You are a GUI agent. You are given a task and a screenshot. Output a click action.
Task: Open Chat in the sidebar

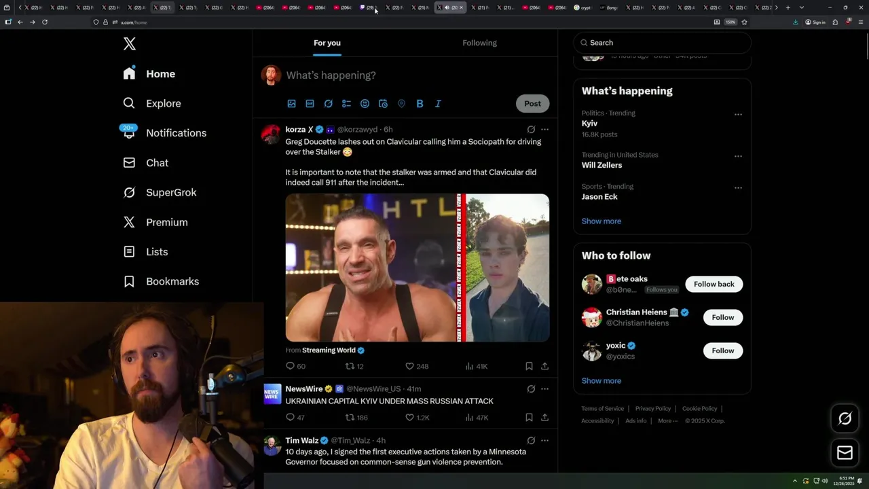point(145,163)
